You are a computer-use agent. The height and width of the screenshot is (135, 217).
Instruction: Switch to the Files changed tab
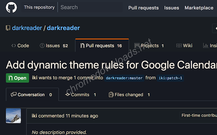(129, 94)
